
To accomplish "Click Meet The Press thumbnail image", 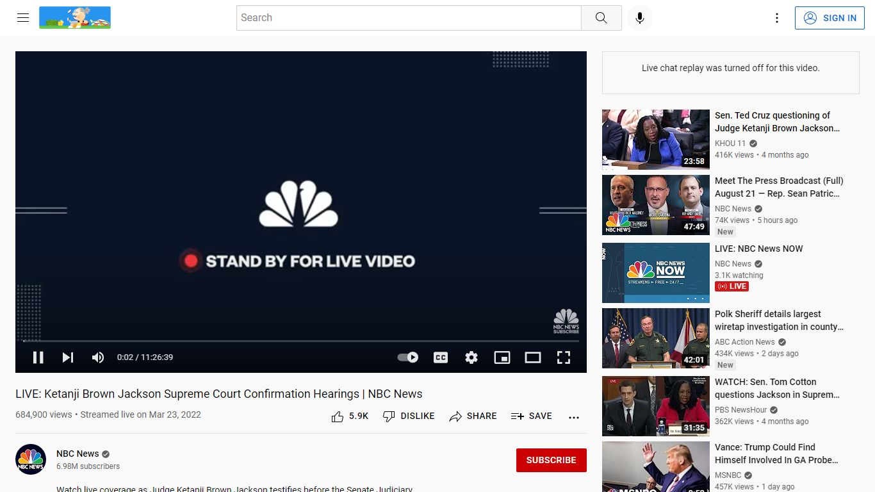I will pyautogui.click(x=656, y=204).
